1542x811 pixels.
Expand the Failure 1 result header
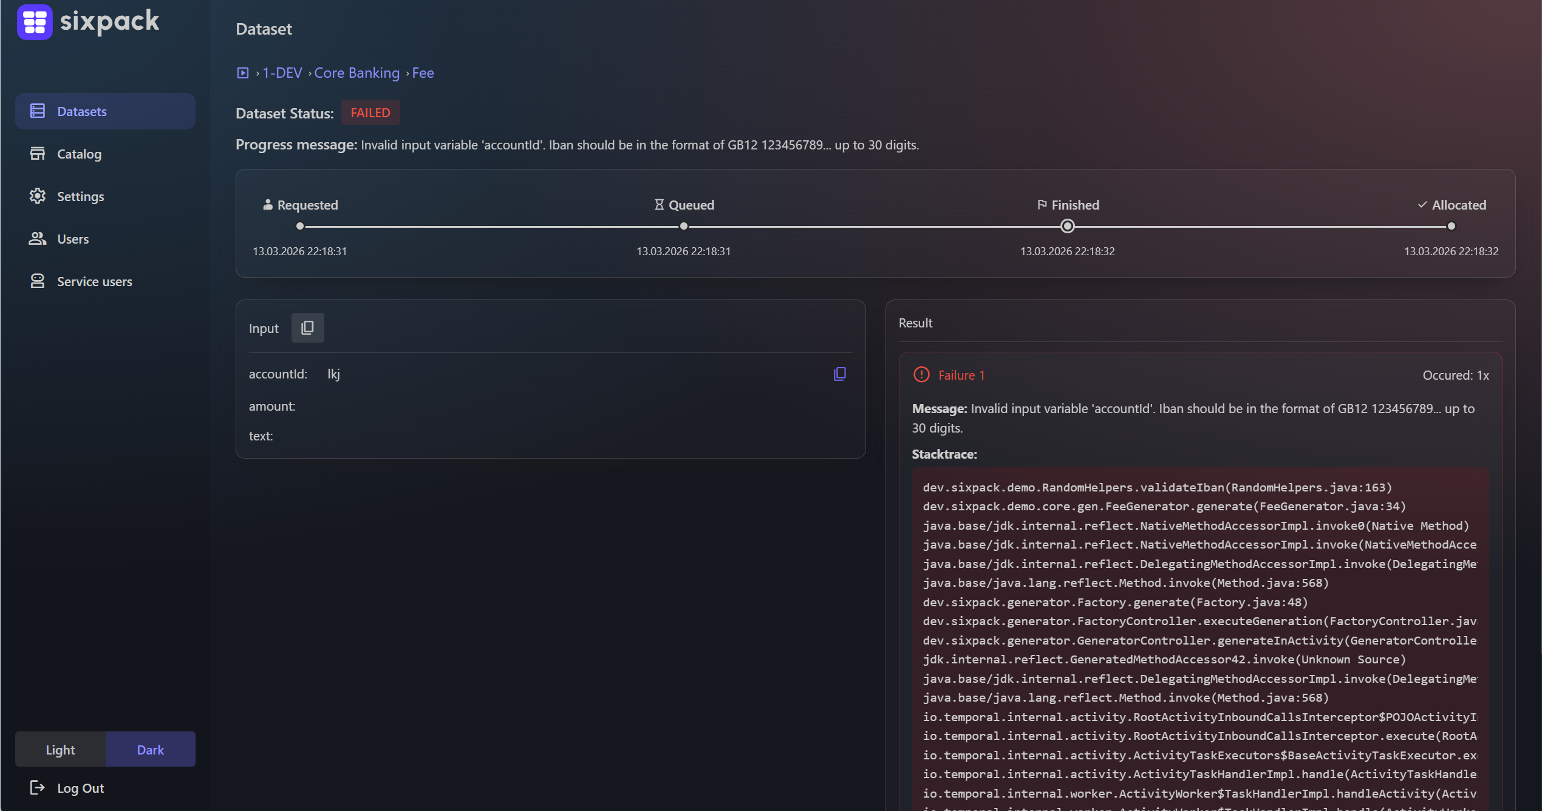(x=961, y=375)
